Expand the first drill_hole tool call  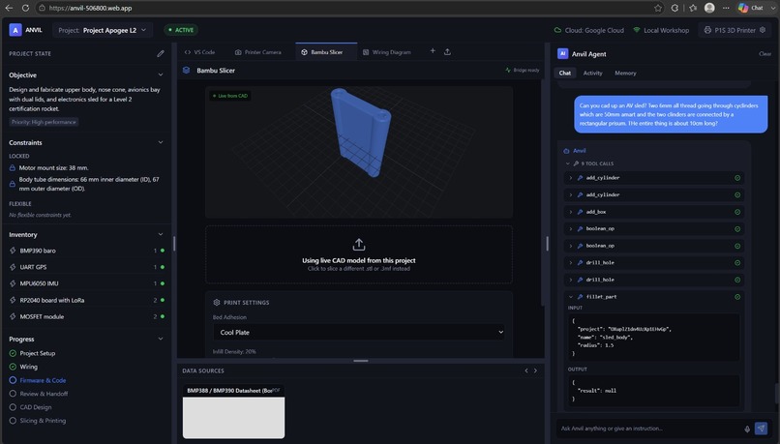pyautogui.click(x=571, y=263)
